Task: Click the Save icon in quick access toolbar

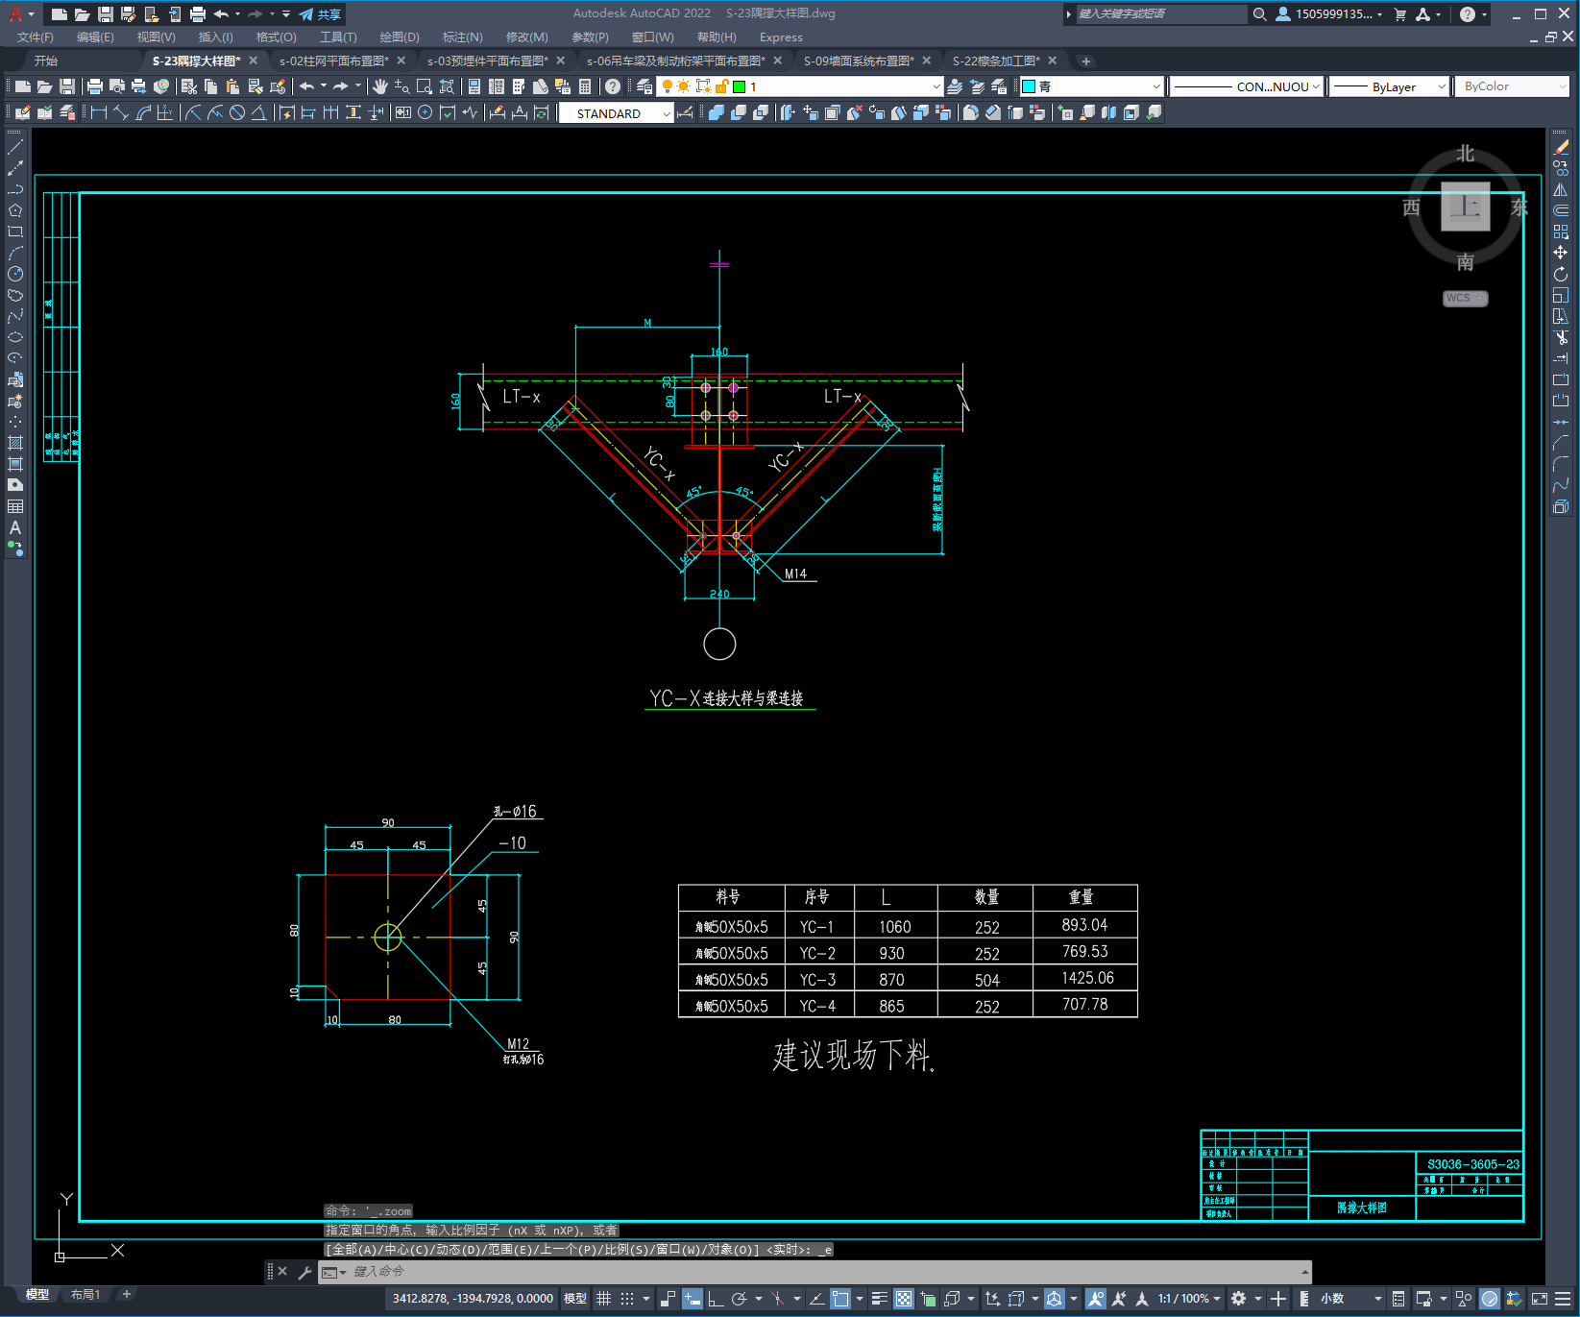Action: (x=106, y=14)
